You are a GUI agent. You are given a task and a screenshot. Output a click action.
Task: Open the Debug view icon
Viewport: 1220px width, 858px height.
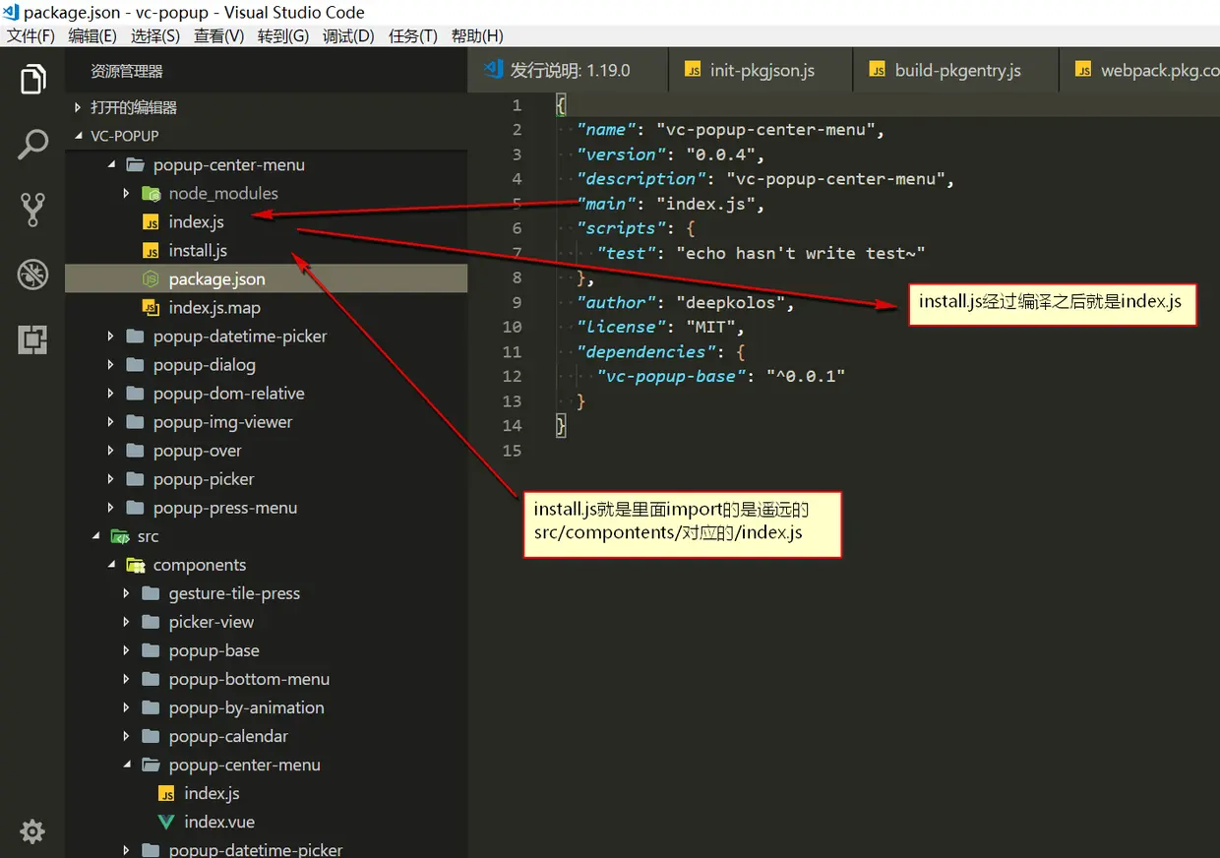tap(32, 275)
